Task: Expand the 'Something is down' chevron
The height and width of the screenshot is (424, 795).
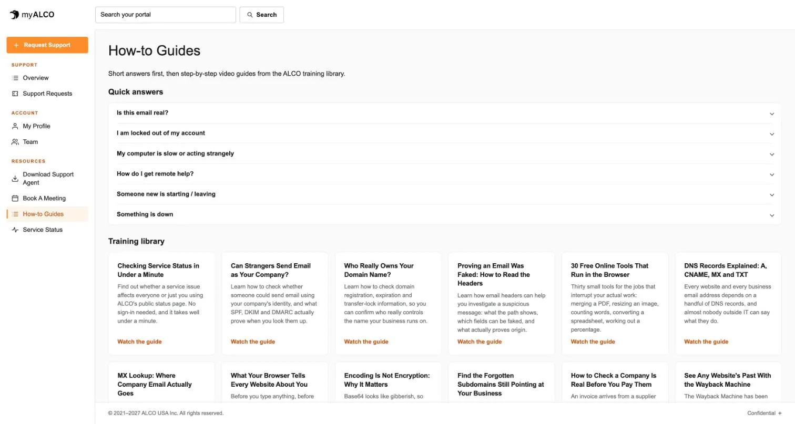Action: (772, 215)
